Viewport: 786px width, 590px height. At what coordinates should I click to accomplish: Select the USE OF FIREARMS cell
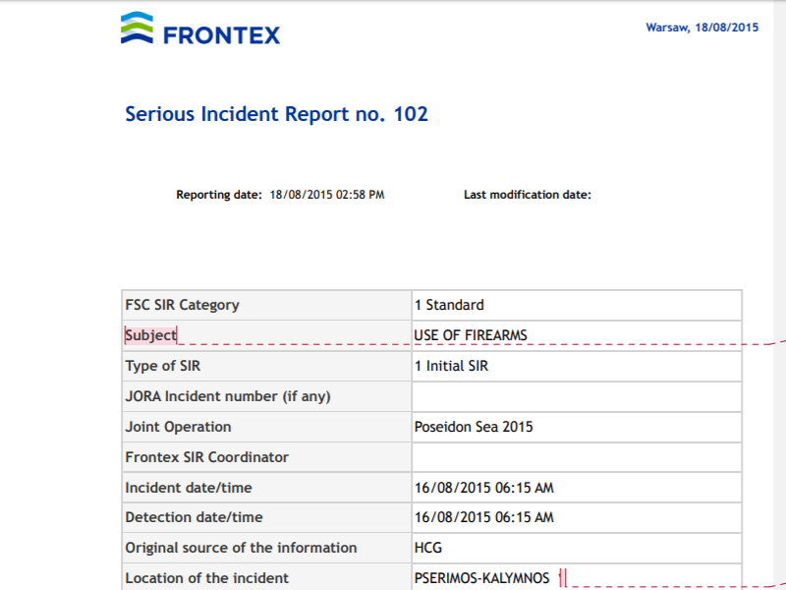[x=577, y=335]
